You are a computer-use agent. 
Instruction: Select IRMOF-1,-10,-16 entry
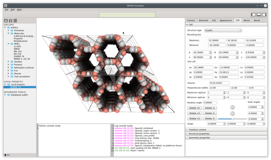coord(22,59)
